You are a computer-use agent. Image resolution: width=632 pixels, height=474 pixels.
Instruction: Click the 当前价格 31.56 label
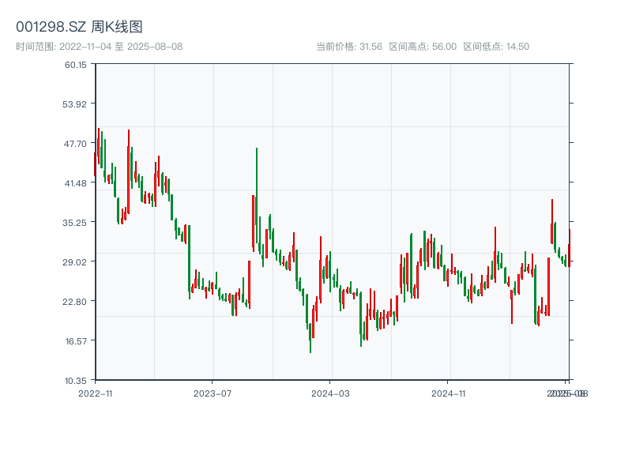(348, 47)
